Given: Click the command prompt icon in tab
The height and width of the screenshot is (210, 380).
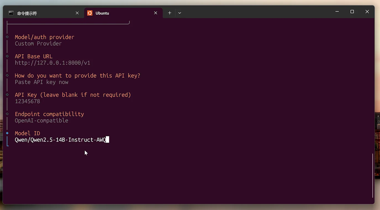Looking at the screenshot, I should pos(11,13).
